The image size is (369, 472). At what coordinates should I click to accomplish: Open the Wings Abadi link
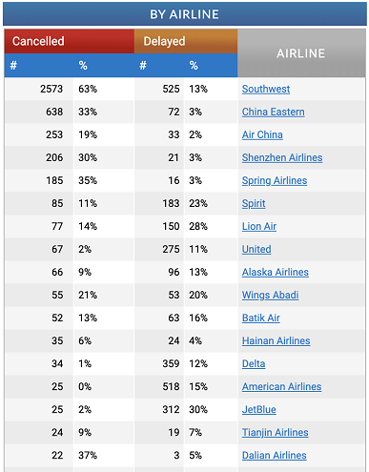[270, 295]
